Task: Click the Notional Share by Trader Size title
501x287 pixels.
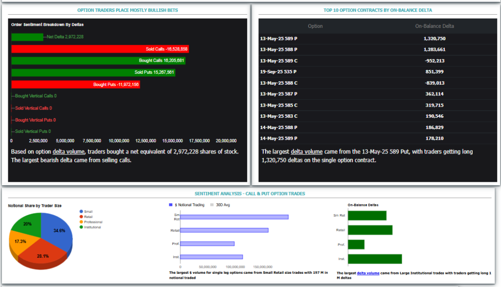Action: tap(35, 206)
